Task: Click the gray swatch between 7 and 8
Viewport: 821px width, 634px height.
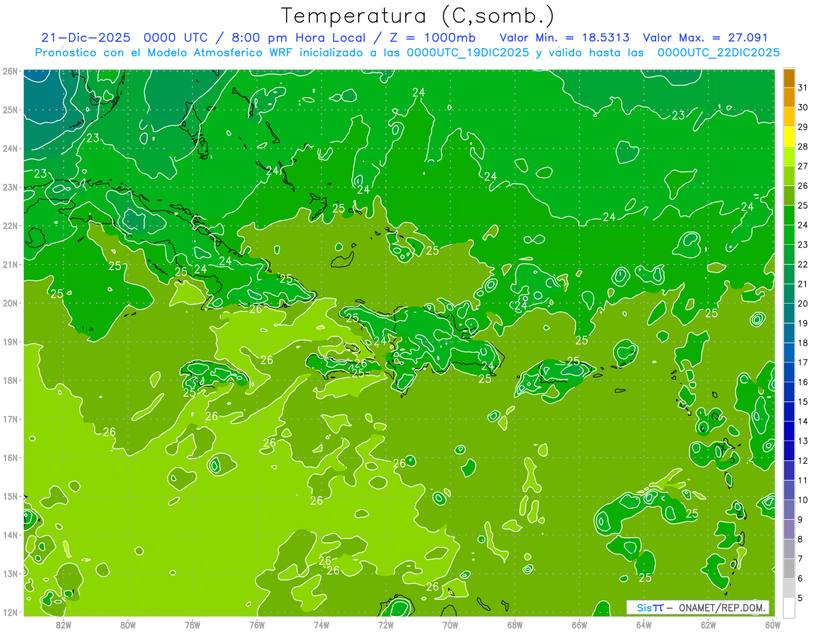Action: coord(789,548)
